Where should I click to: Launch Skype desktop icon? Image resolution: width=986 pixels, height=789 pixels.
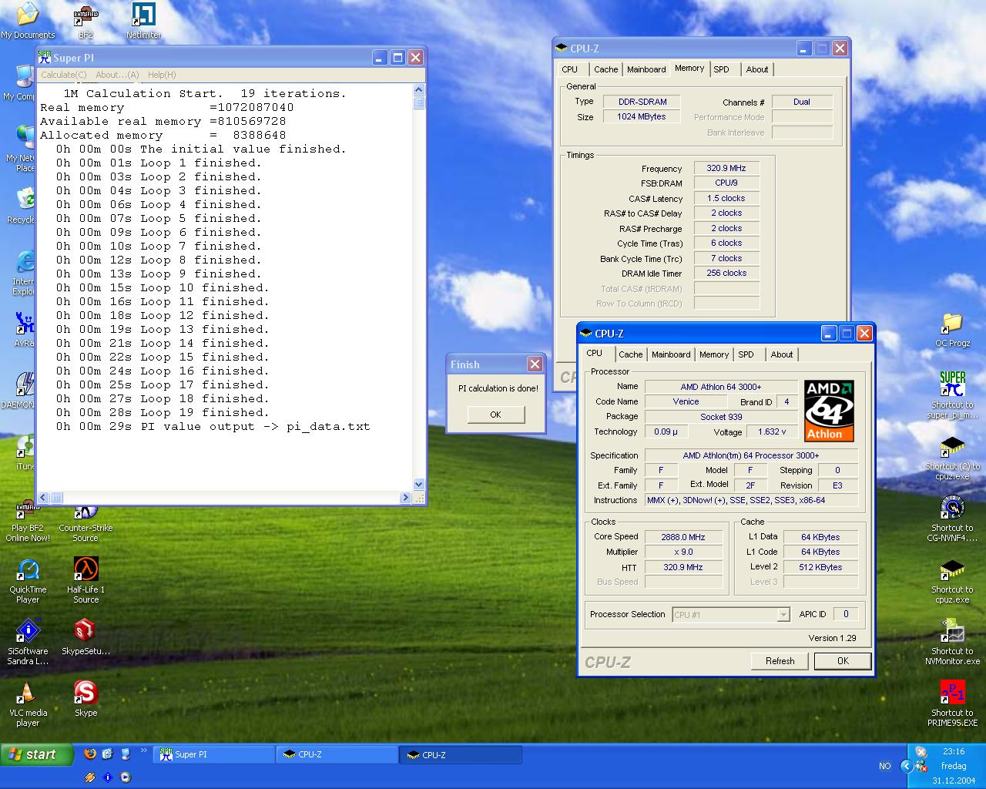(86, 700)
